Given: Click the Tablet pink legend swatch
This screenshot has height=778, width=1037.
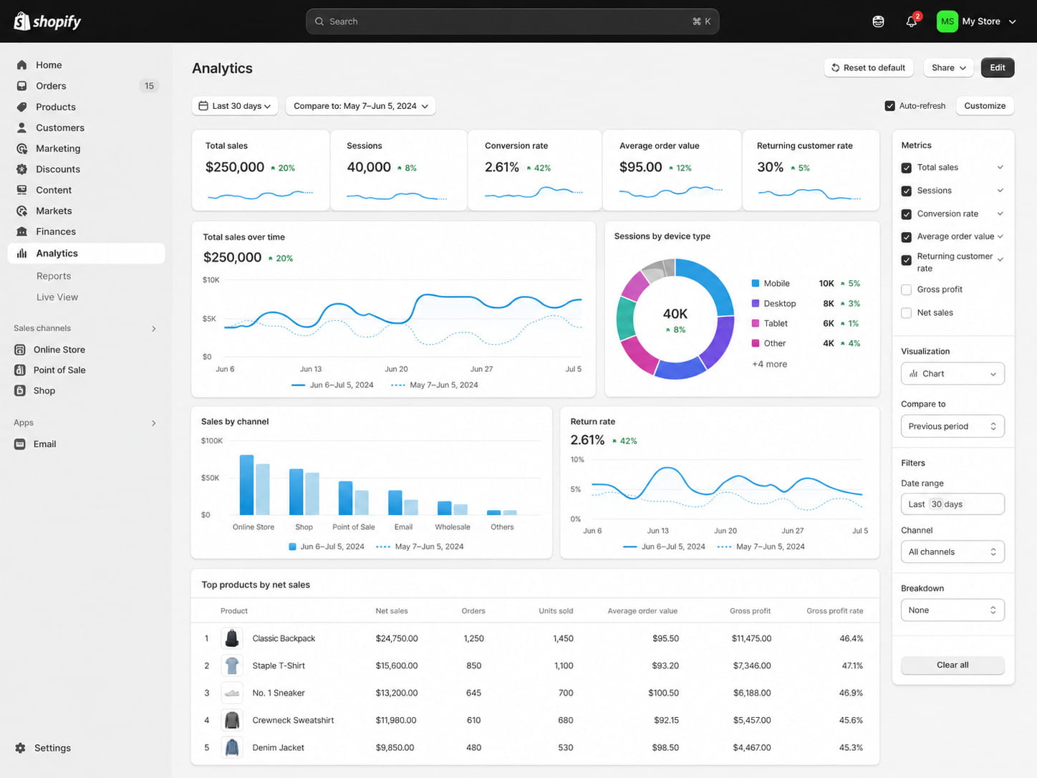Looking at the screenshot, I should [x=755, y=324].
